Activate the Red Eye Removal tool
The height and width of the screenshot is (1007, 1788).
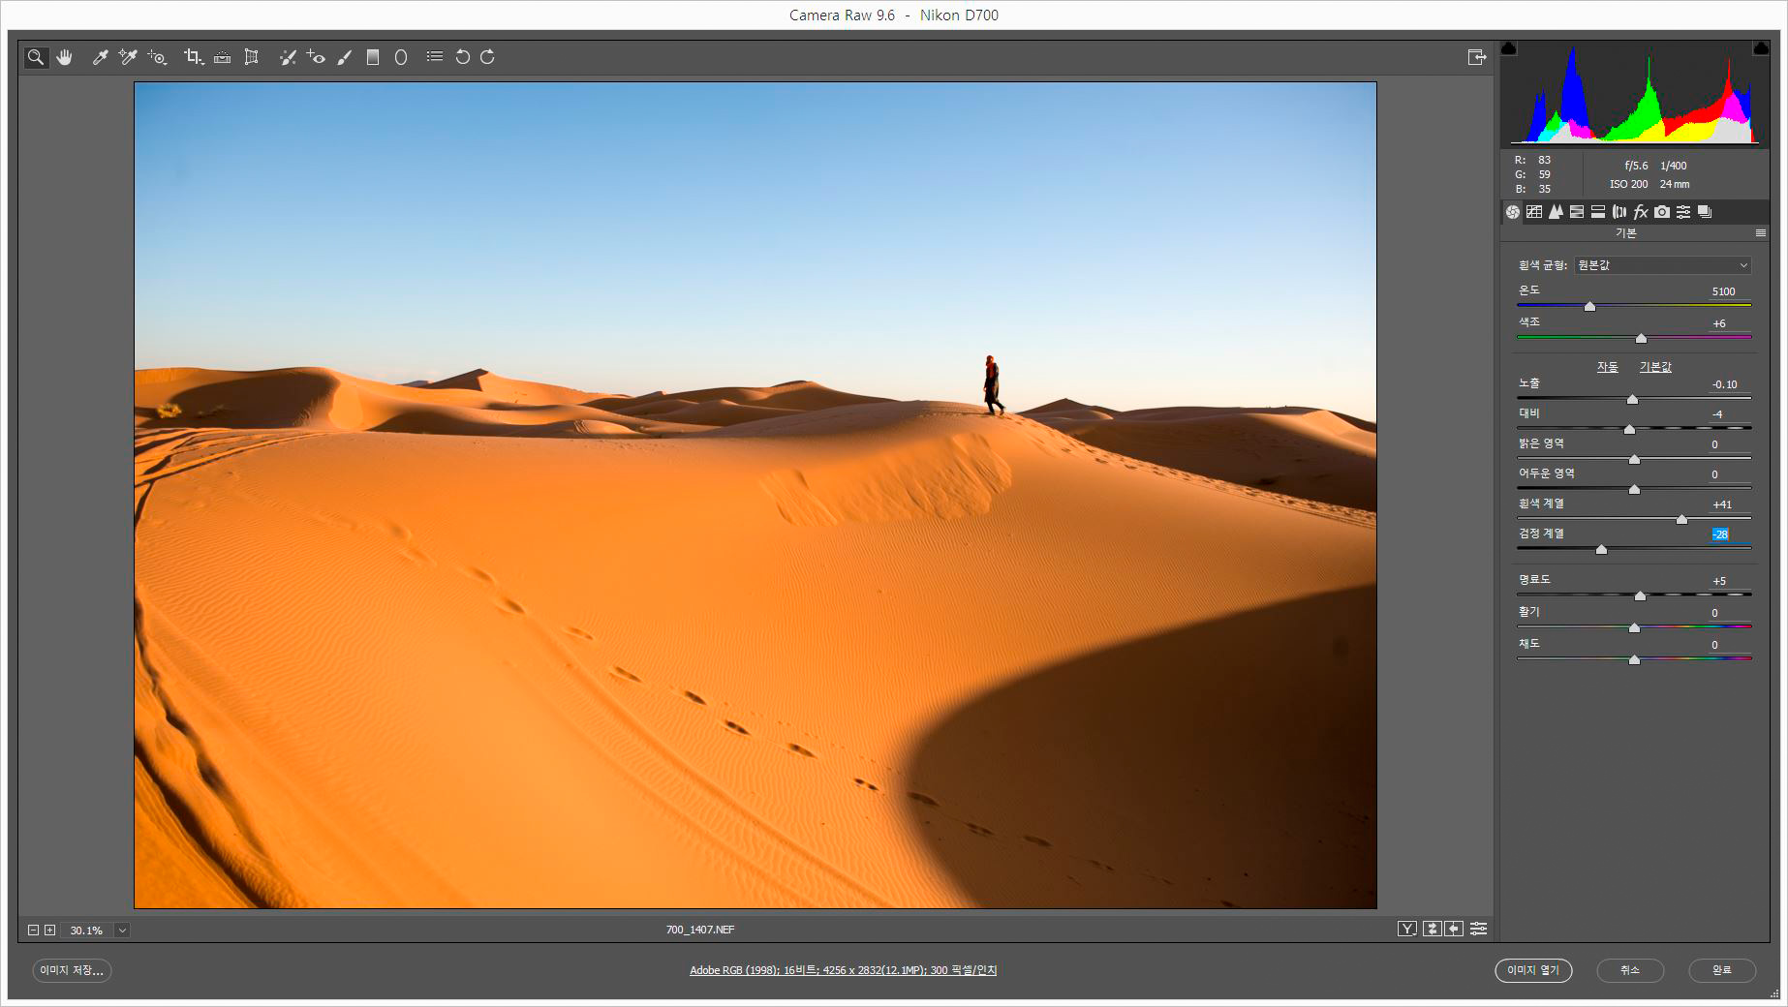316,57
